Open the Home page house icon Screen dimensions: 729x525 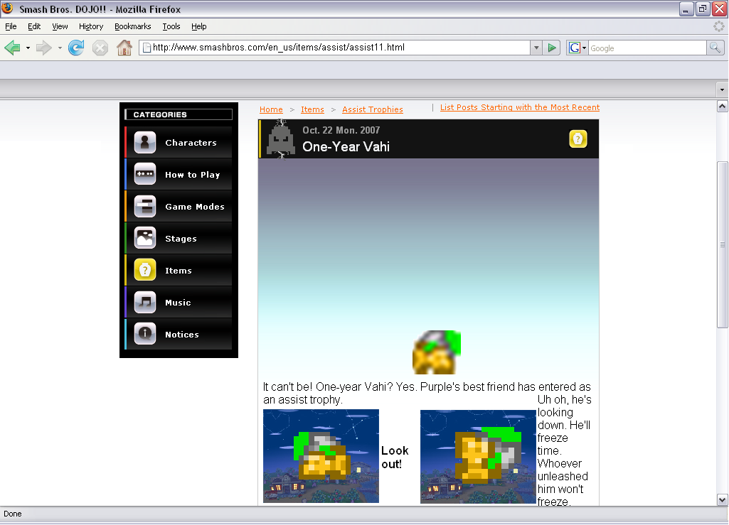coord(124,48)
